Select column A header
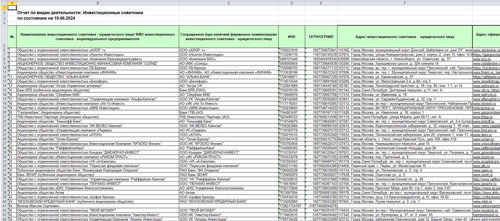The image size is (500, 221). [12, 3]
